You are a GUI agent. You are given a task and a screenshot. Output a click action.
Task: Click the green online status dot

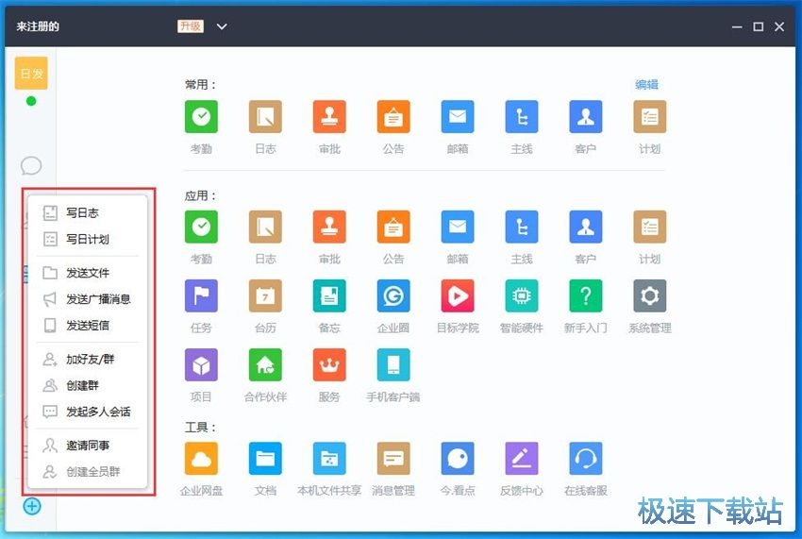(x=31, y=101)
